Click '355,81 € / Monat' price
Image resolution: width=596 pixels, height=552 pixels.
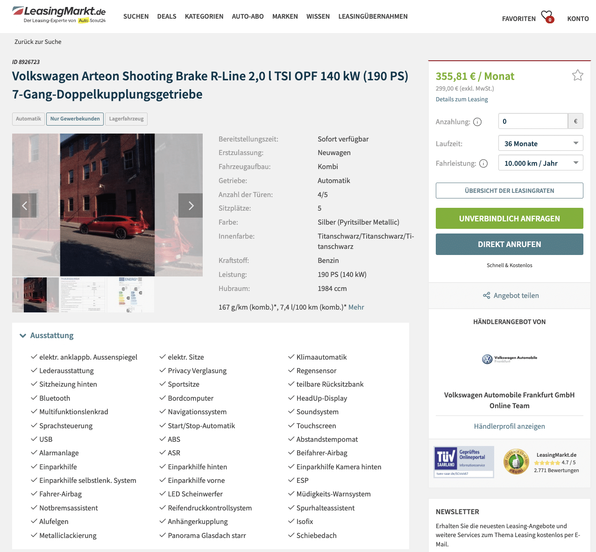(x=475, y=76)
